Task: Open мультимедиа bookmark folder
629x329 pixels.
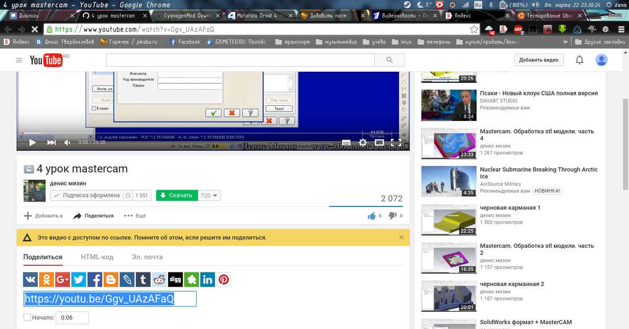Action: (x=335, y=42)
